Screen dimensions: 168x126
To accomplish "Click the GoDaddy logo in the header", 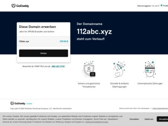I will click(x=20, y=6).
